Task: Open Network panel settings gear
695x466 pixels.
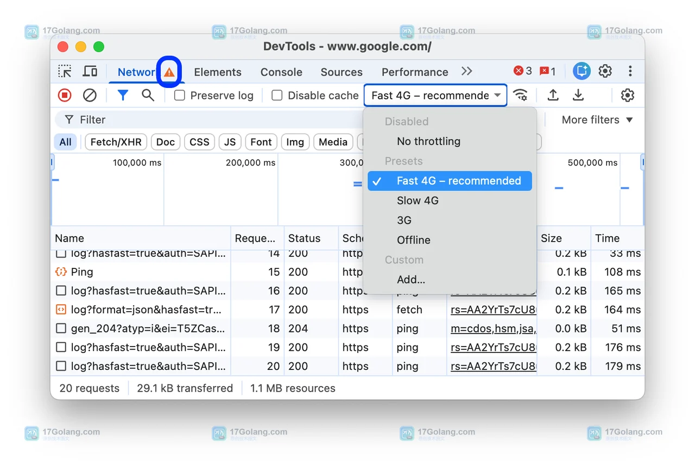Action: click(627, 96)
